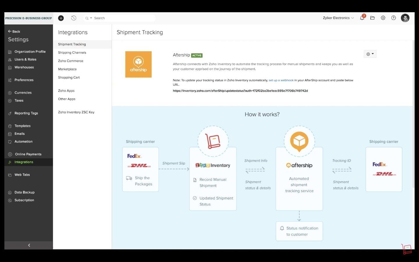The image size is (419, 262).
Task: Click the Warehouses sidebar icon
Action: 10,68
